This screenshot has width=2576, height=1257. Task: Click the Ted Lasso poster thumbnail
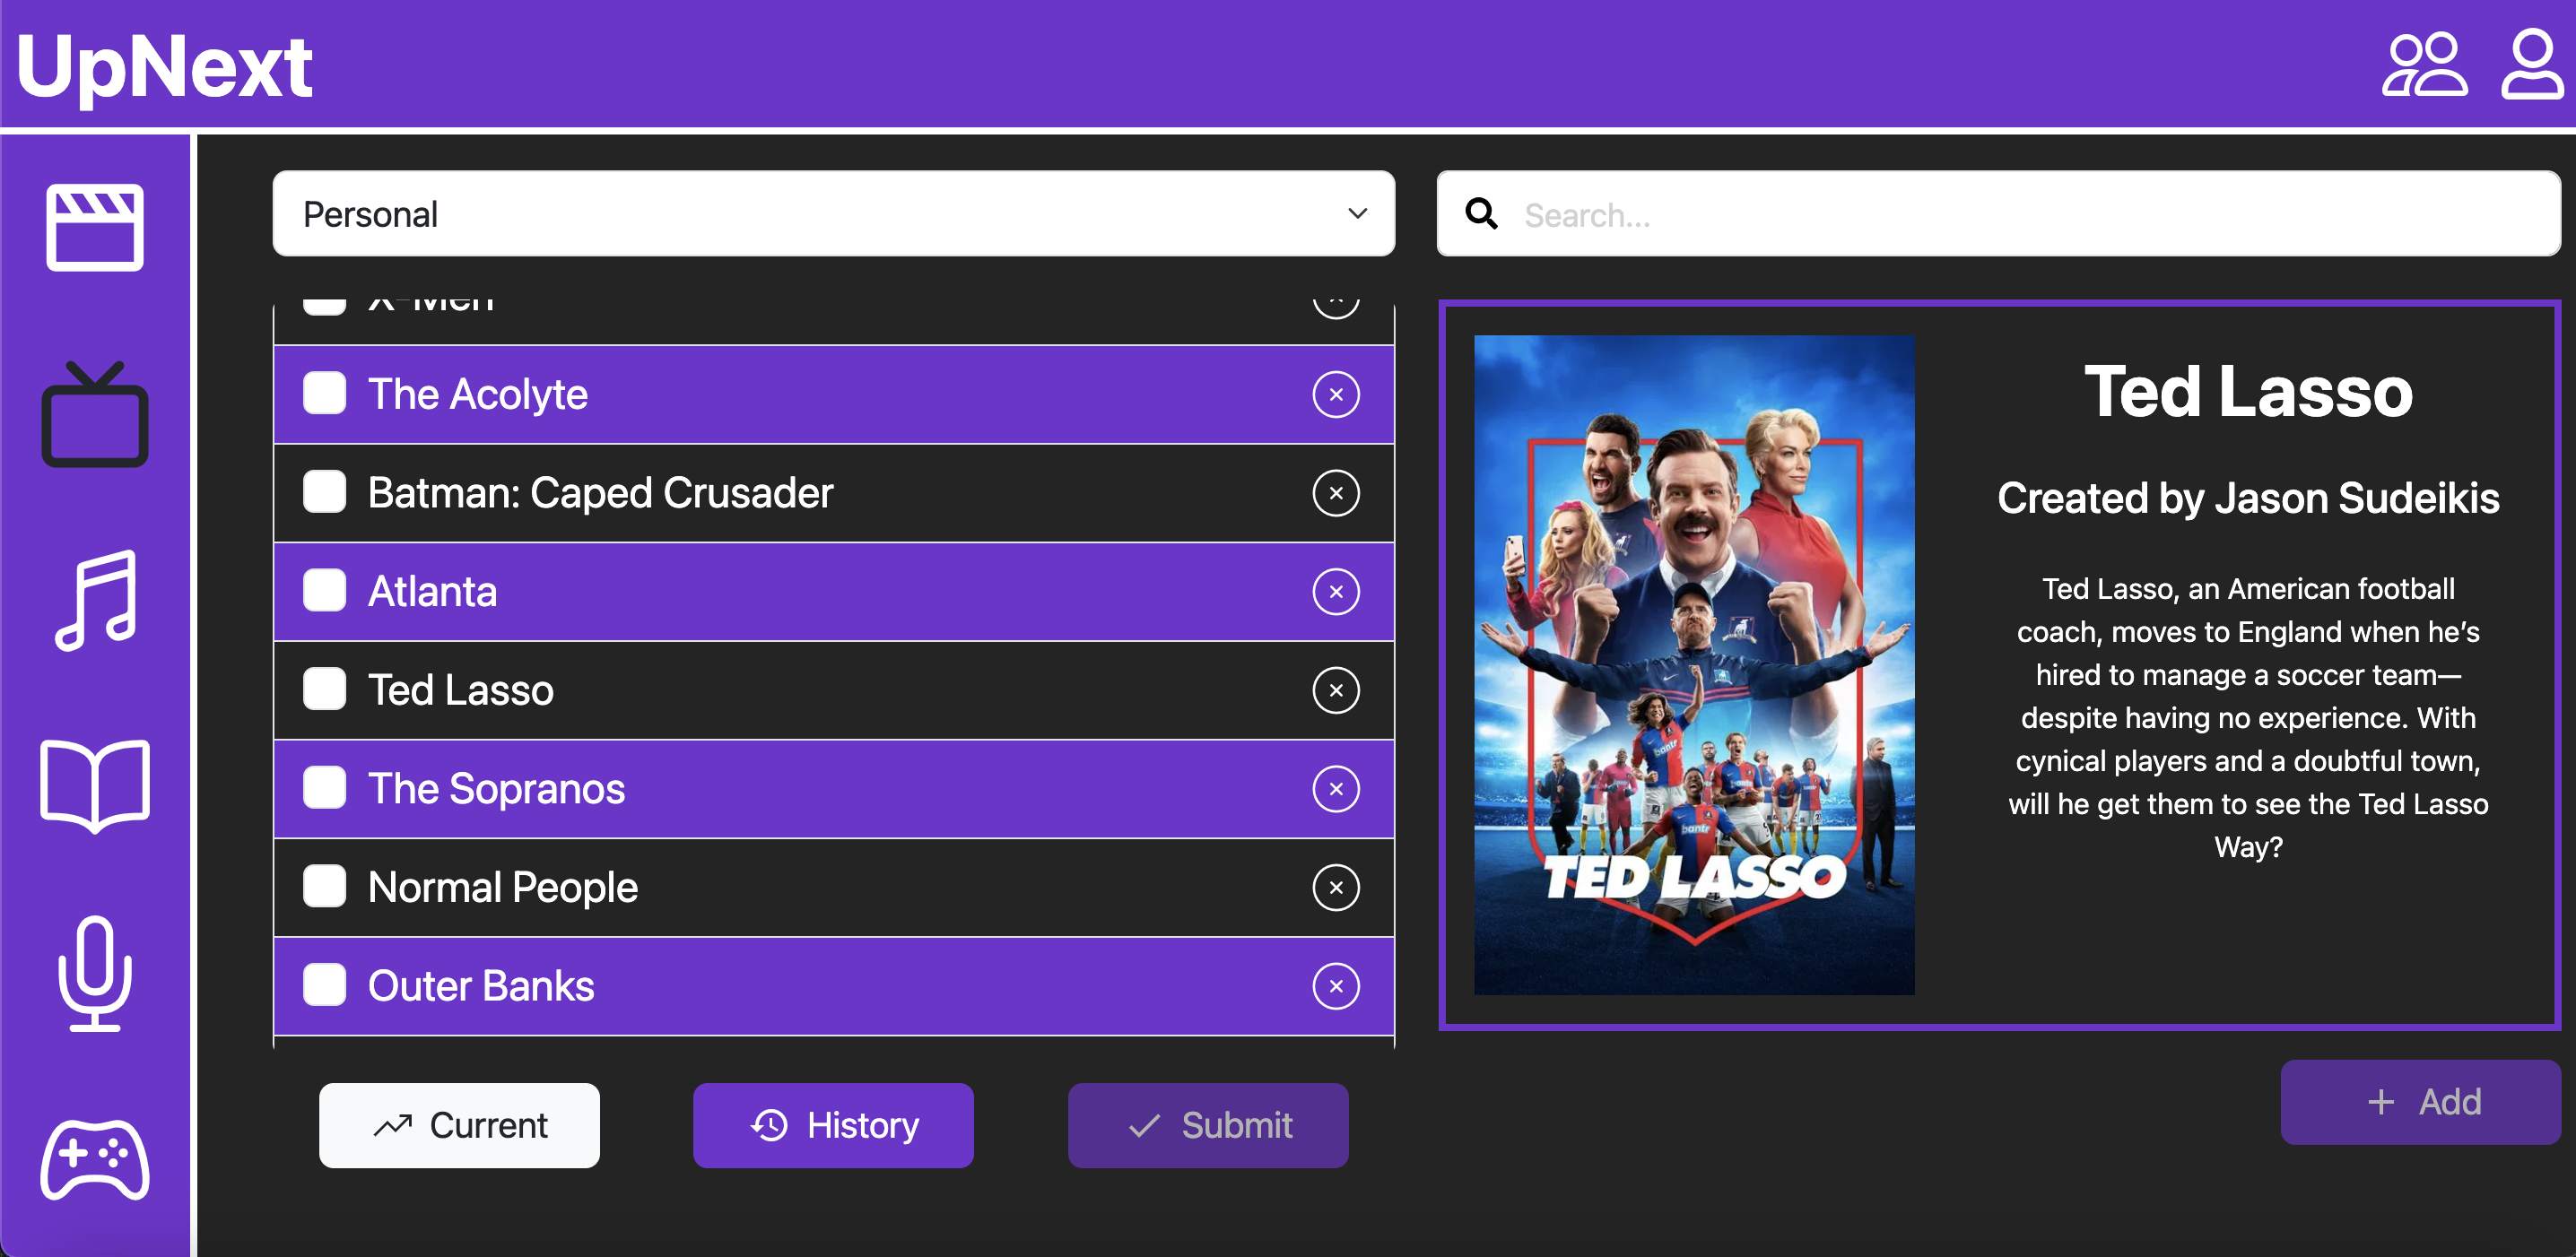1694,664
